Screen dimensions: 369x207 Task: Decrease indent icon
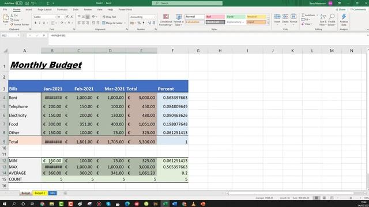93,23
